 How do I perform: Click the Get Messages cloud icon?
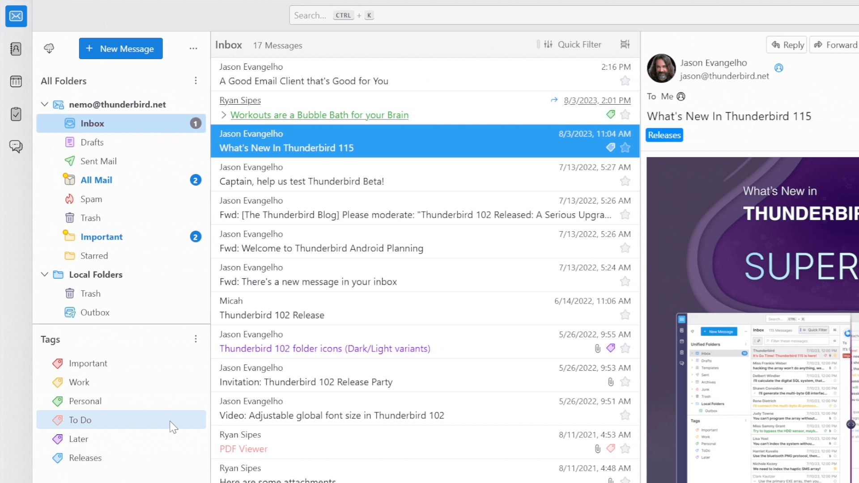coord(49,48)
